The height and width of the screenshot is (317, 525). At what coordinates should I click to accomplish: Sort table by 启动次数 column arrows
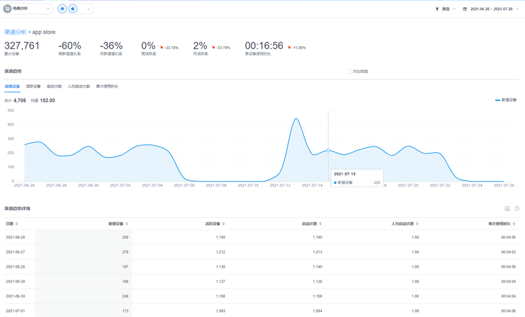click(x=320, y=223)
